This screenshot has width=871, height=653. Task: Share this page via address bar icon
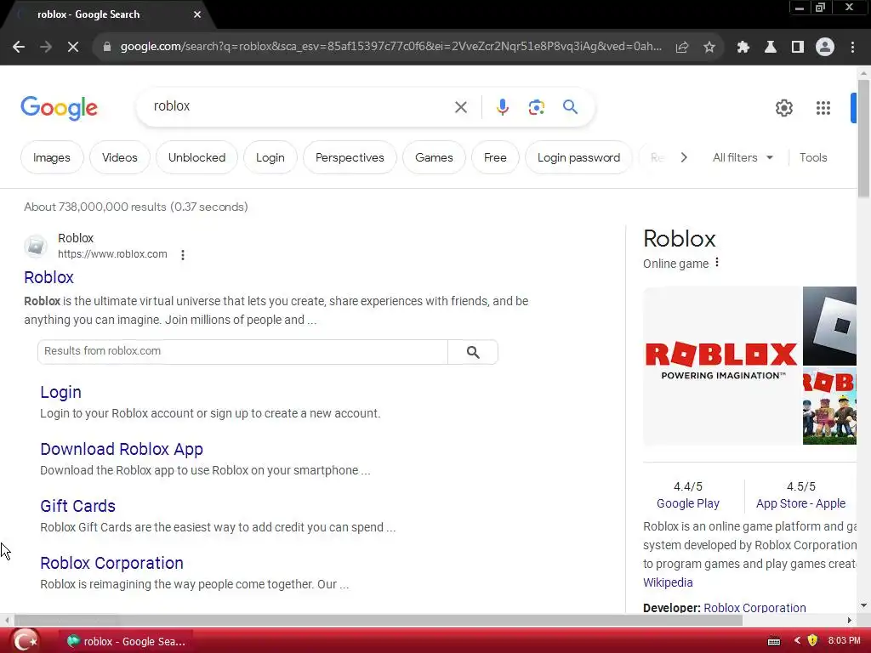tap(682, 48)
